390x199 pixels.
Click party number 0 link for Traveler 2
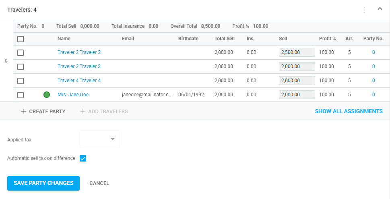click(x=373, y=52)
